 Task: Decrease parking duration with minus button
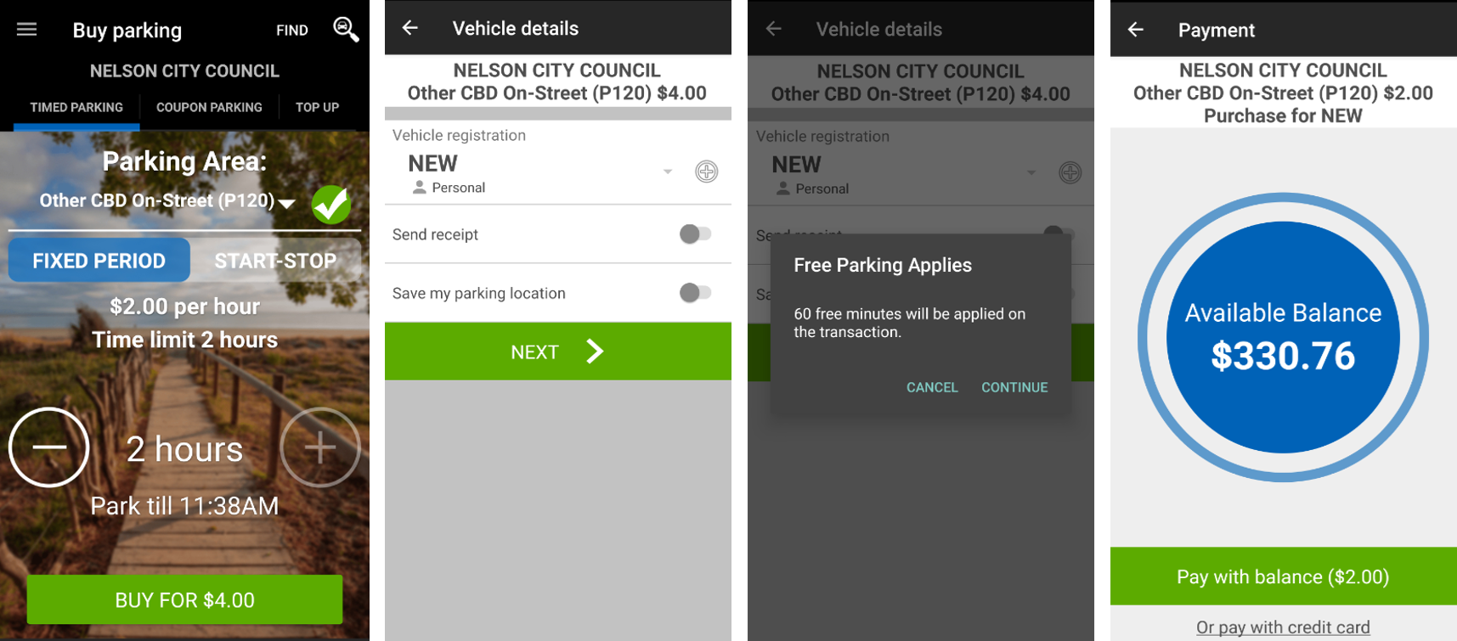tap(48, 447)
